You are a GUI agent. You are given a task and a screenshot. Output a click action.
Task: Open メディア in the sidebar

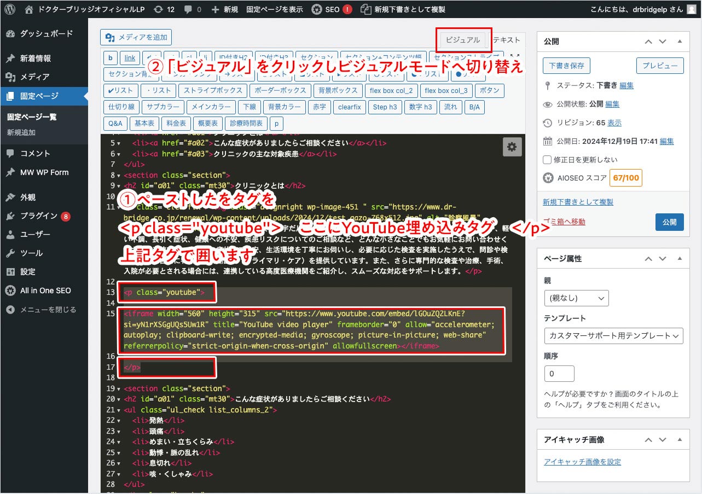pos(44,77)
